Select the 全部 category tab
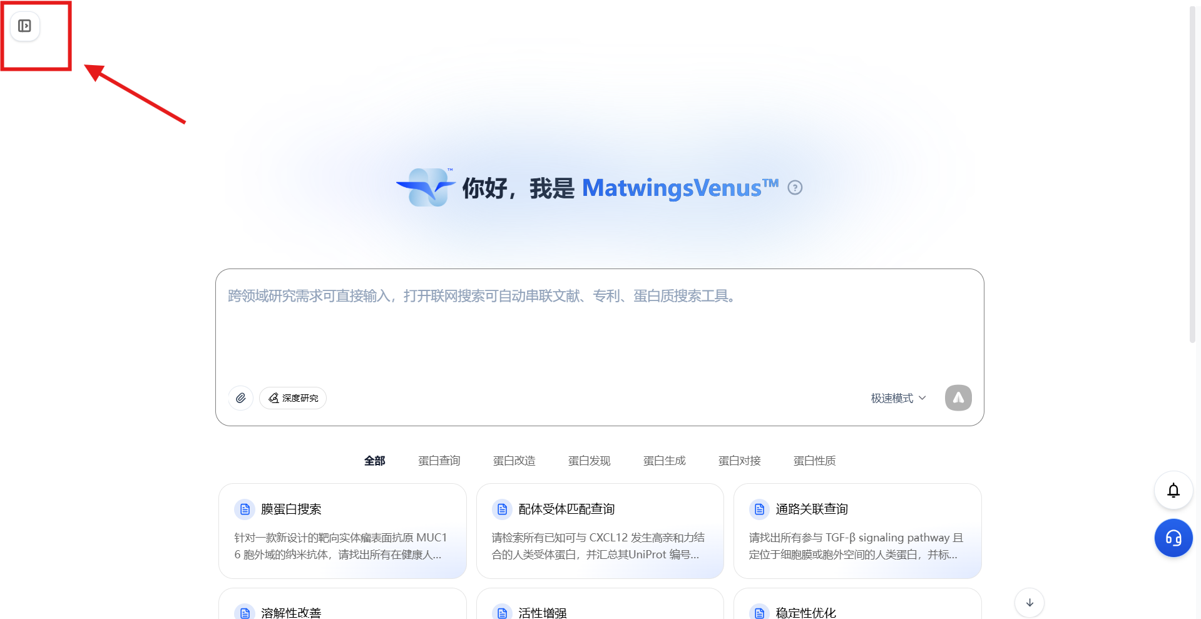This screenshot has width=1201, height=619. tap(375, 461)
